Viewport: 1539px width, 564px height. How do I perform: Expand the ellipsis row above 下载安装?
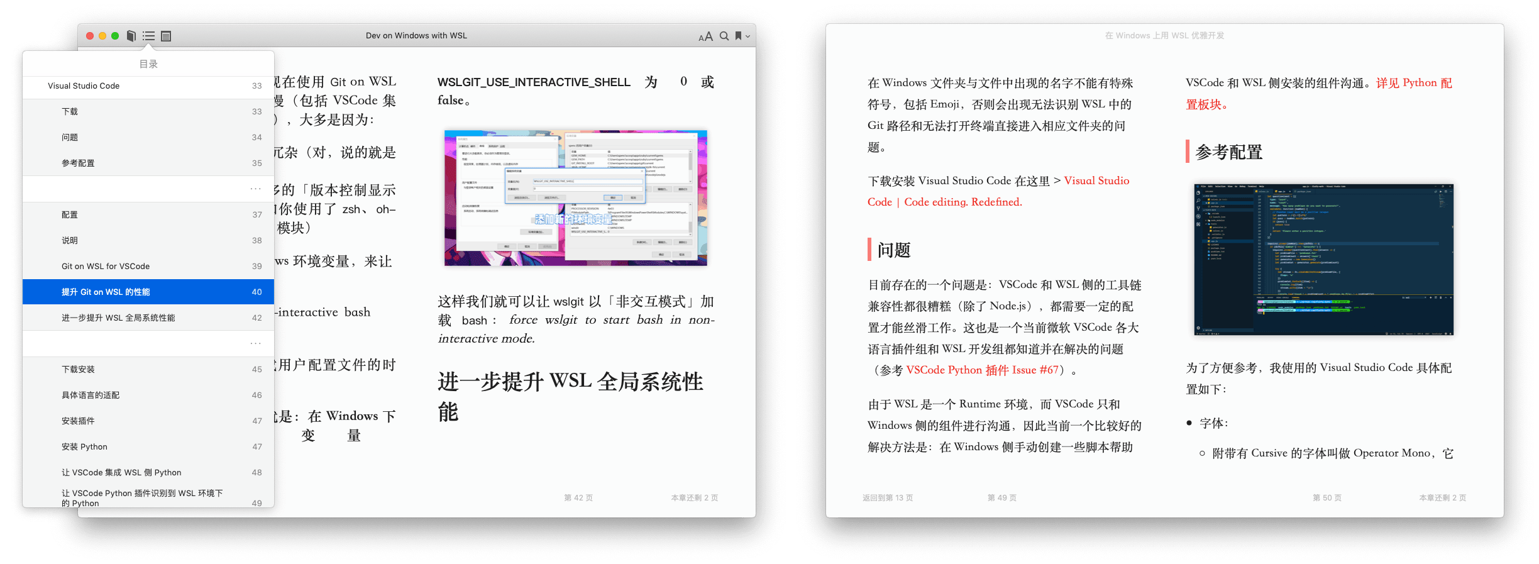(148, 344)
